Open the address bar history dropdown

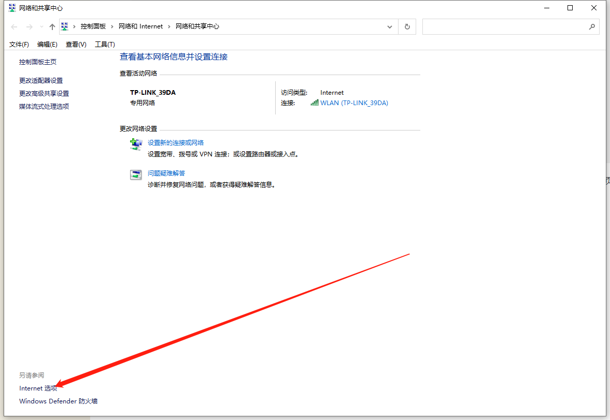click(x=390, y=26)
